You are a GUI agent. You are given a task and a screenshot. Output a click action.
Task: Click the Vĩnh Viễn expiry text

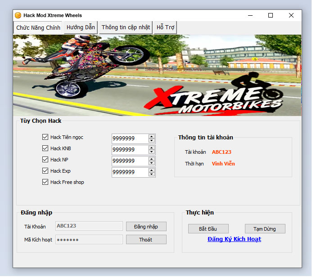point(223,164)
